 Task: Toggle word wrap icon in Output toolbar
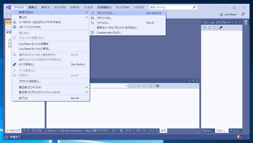[x=157, y=86]
